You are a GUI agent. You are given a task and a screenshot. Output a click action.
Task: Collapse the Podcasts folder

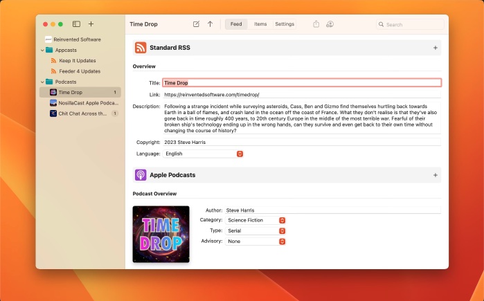pyautogui.click(x=42, y=82)
